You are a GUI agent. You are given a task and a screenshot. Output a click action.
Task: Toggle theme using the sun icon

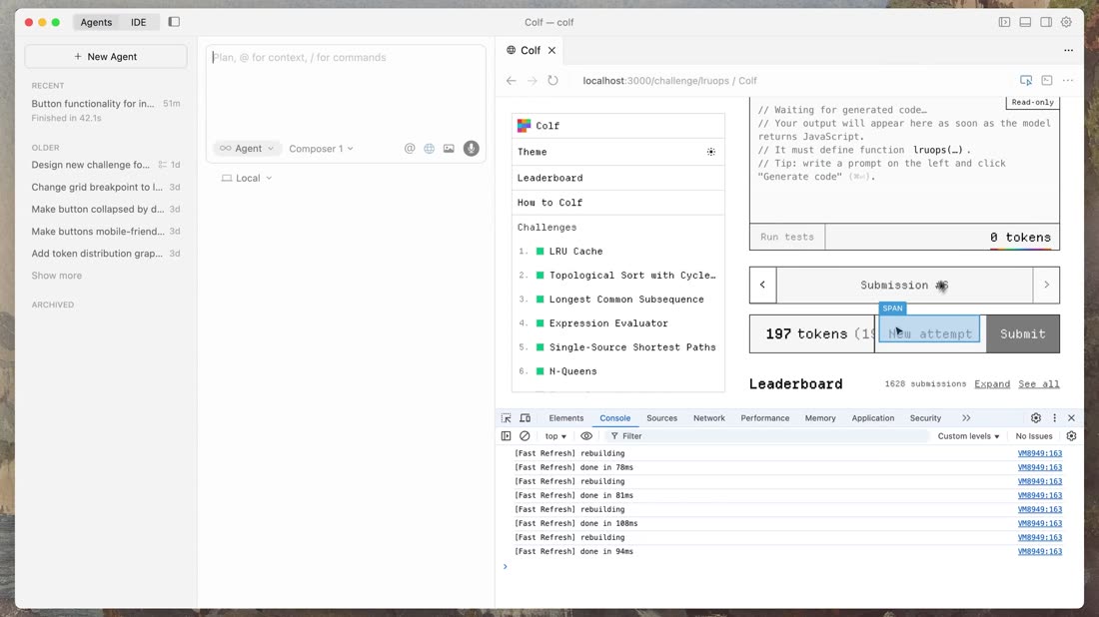pos(710,152)
